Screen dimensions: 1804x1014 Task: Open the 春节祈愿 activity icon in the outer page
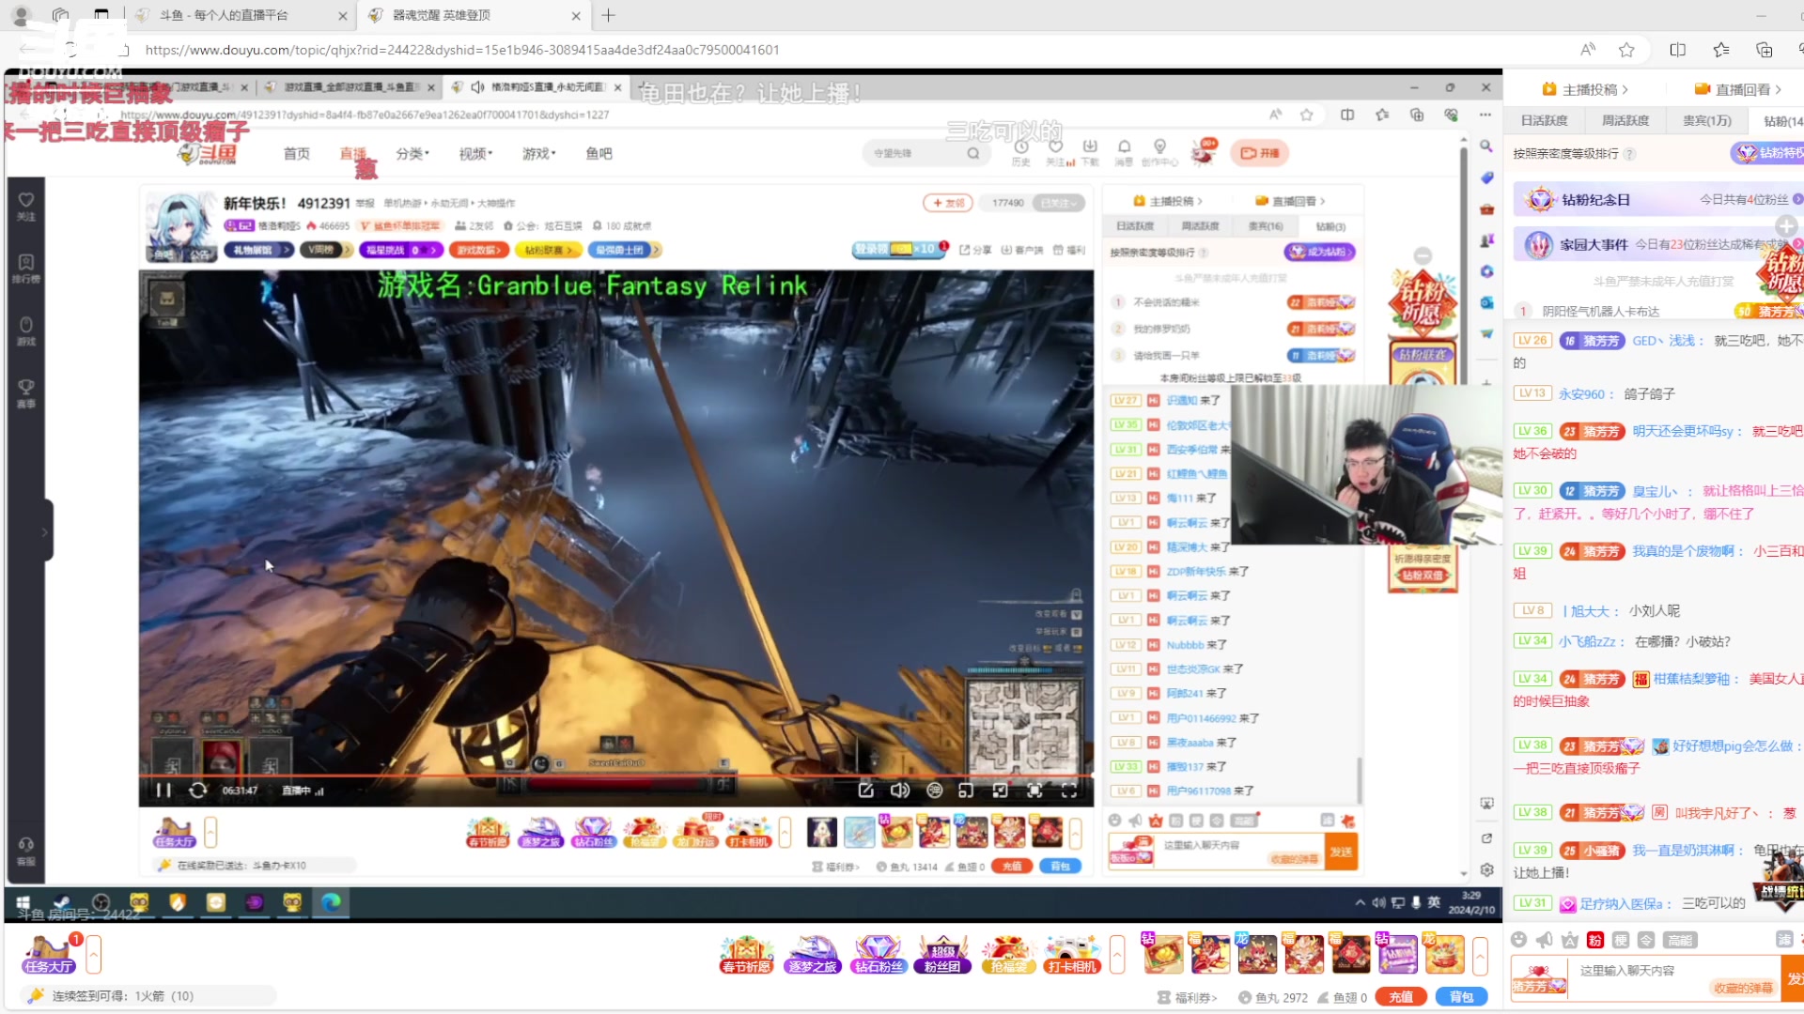[x=747, y=954]
